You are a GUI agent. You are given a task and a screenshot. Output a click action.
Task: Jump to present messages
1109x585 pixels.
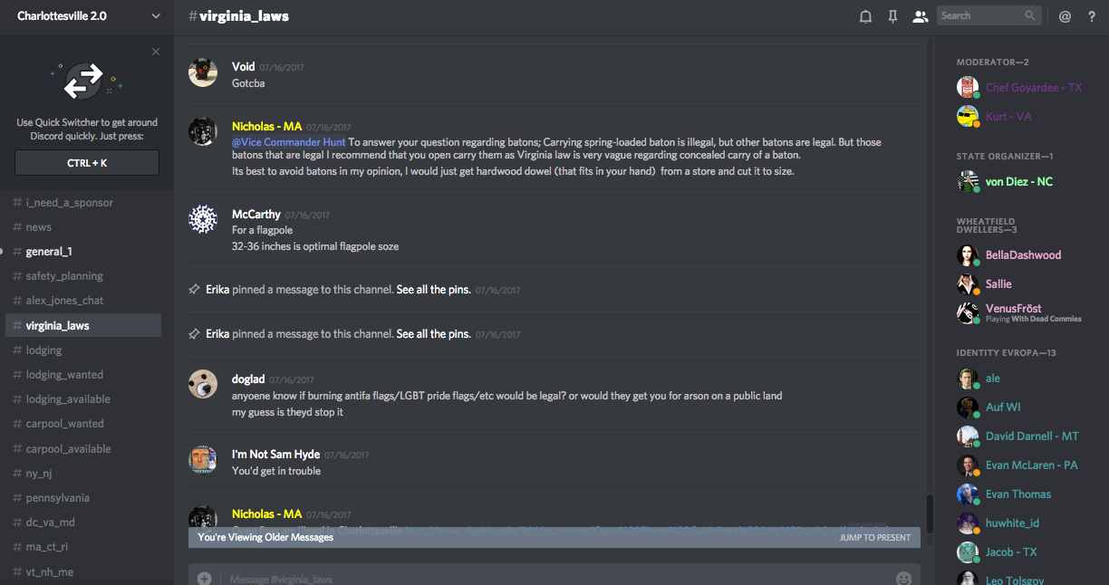point(874,538)
